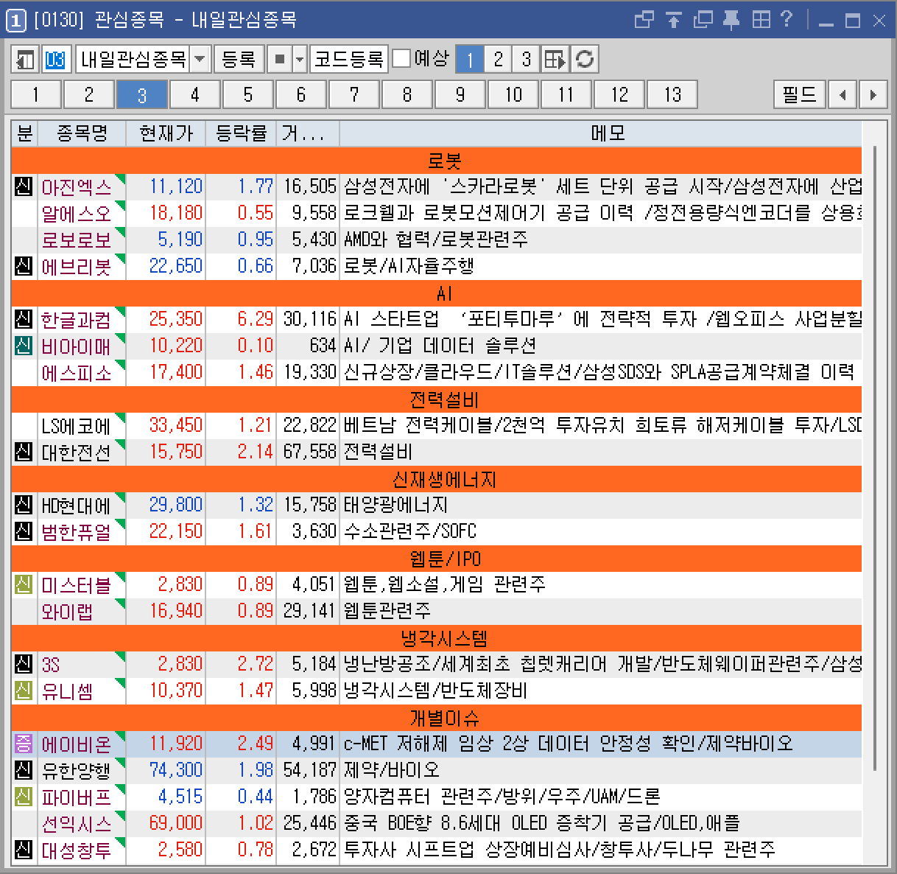Image resolution: width=897 pixels, height=874 pixels.
Task: Click the 종목명 column header
Action: (82, 133)
